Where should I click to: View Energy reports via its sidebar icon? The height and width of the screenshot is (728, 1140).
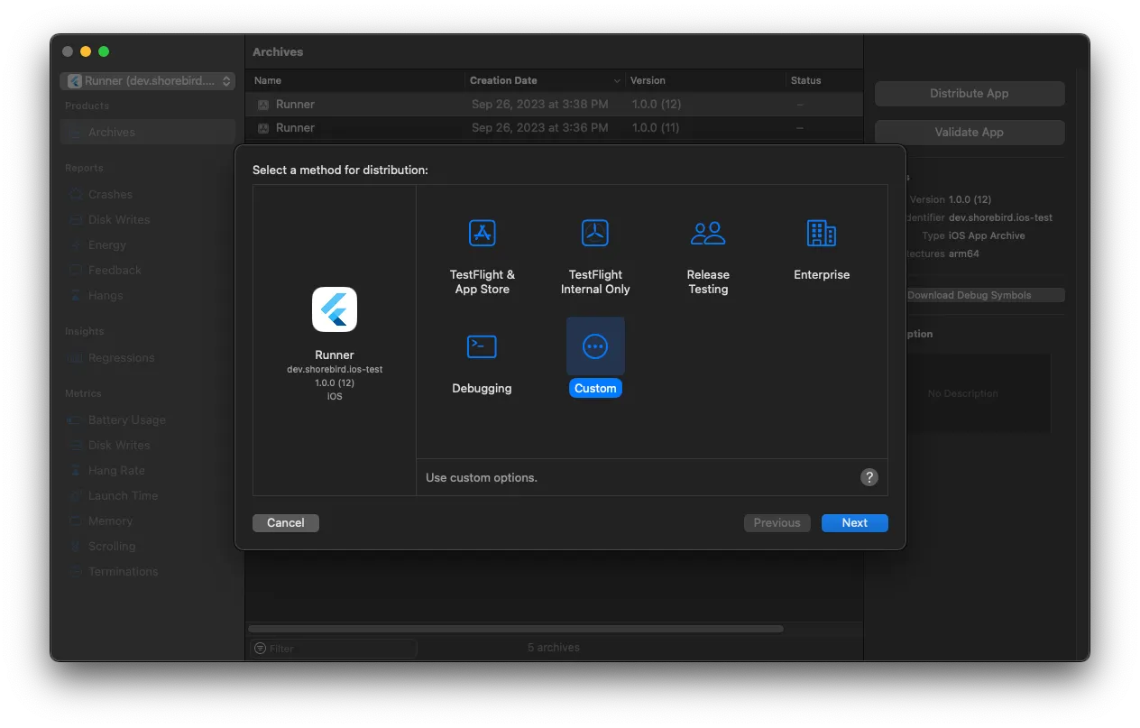coord(76,244)
